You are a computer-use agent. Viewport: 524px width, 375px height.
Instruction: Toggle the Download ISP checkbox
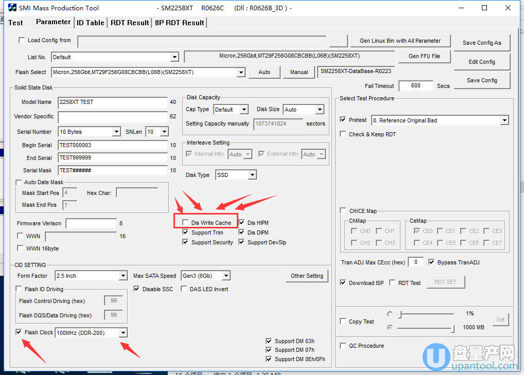(x=343, y=282)
